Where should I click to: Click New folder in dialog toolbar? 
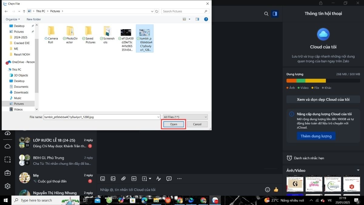[34, 19]
